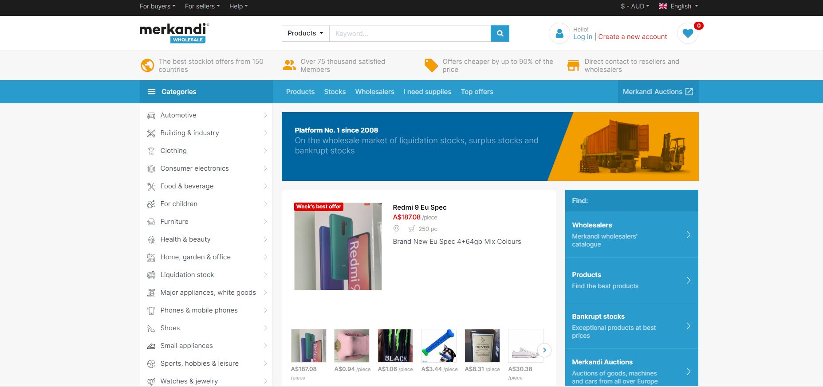The height and width of the screenshot is (387, 823).
Task: Click the Small appliances icon
Action: 151,346
